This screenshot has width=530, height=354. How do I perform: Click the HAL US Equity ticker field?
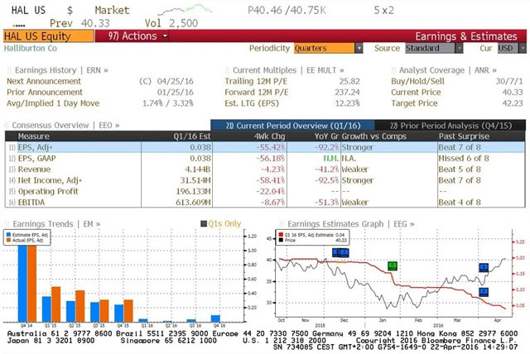tap(47, 36)
